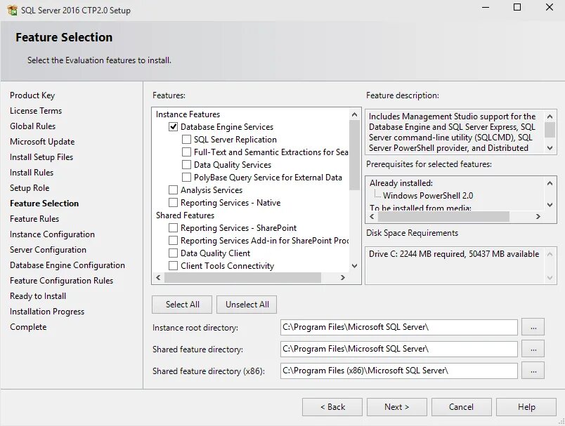Open Help for Feature Selection

click(526, 407)
